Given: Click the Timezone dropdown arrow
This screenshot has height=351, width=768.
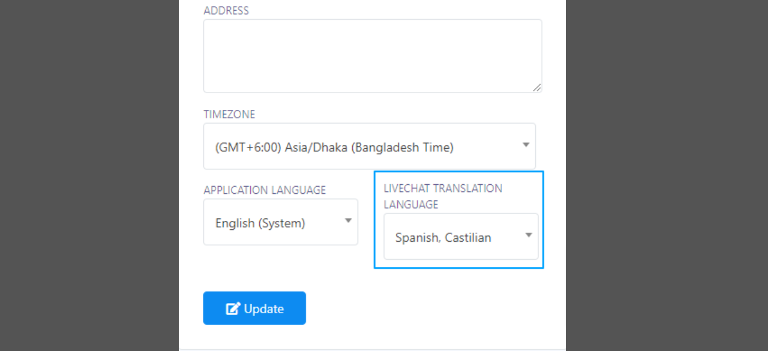Looking at the screenshot, I should (526, 145).
